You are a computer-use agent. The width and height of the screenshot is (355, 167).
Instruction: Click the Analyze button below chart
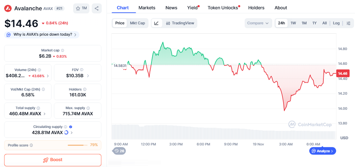point(322,151)
